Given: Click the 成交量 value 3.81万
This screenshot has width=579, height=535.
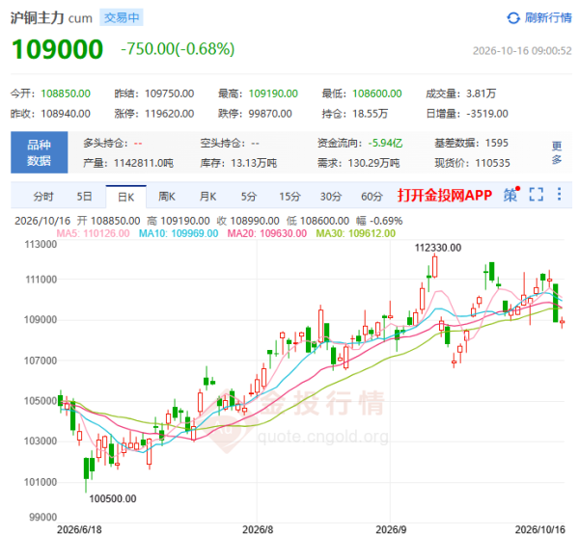Looking at the screenshot, I should (x=481, y=94).
